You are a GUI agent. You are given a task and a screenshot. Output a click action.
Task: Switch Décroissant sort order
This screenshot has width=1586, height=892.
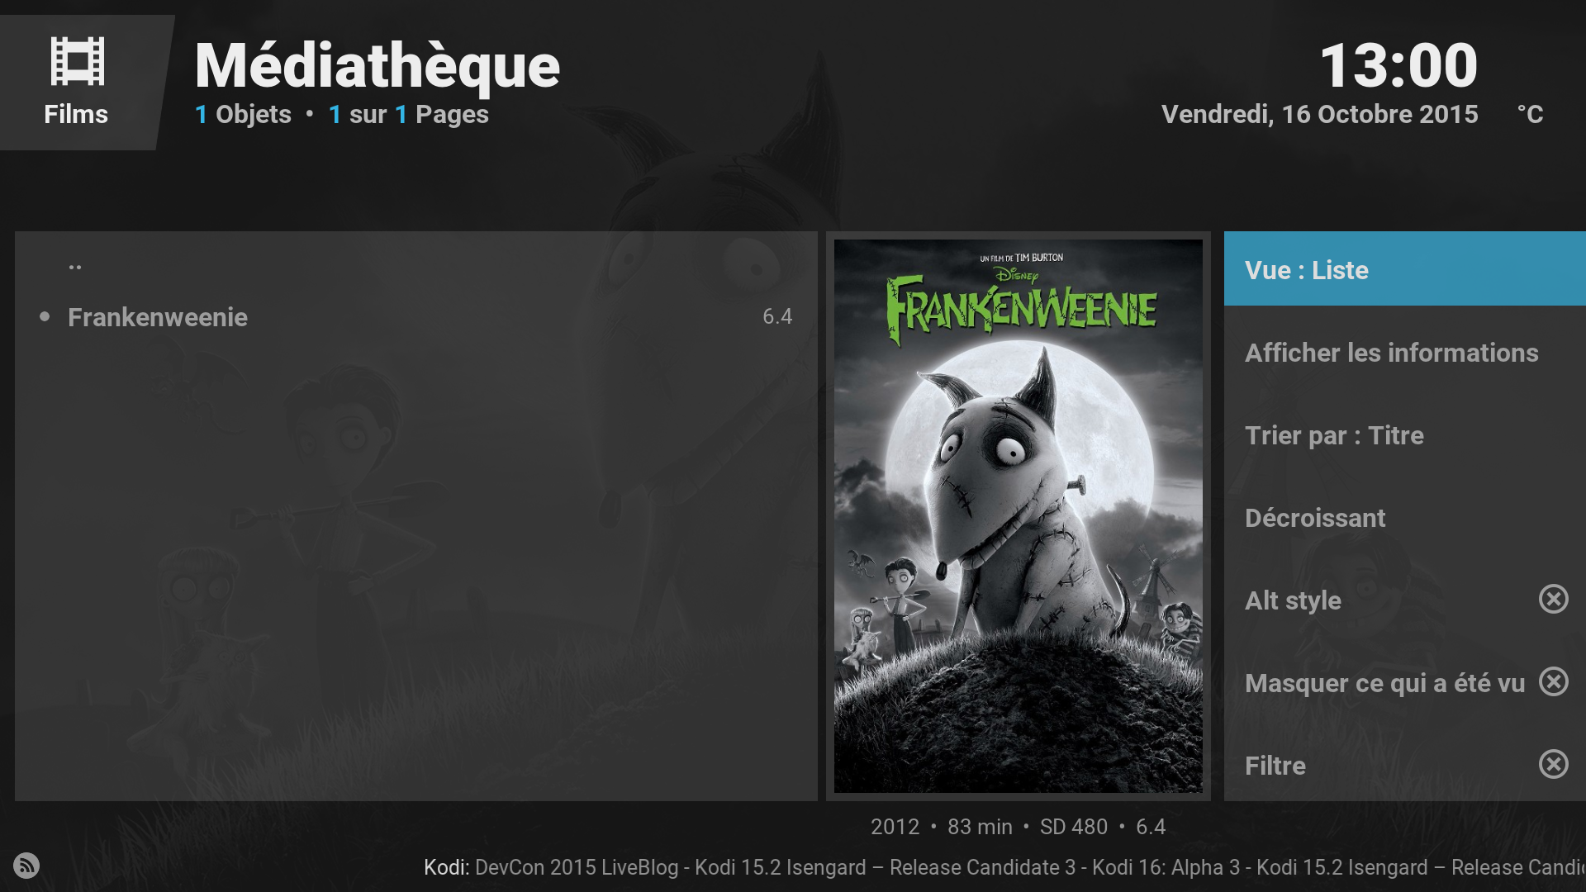tap(1404, 517)
